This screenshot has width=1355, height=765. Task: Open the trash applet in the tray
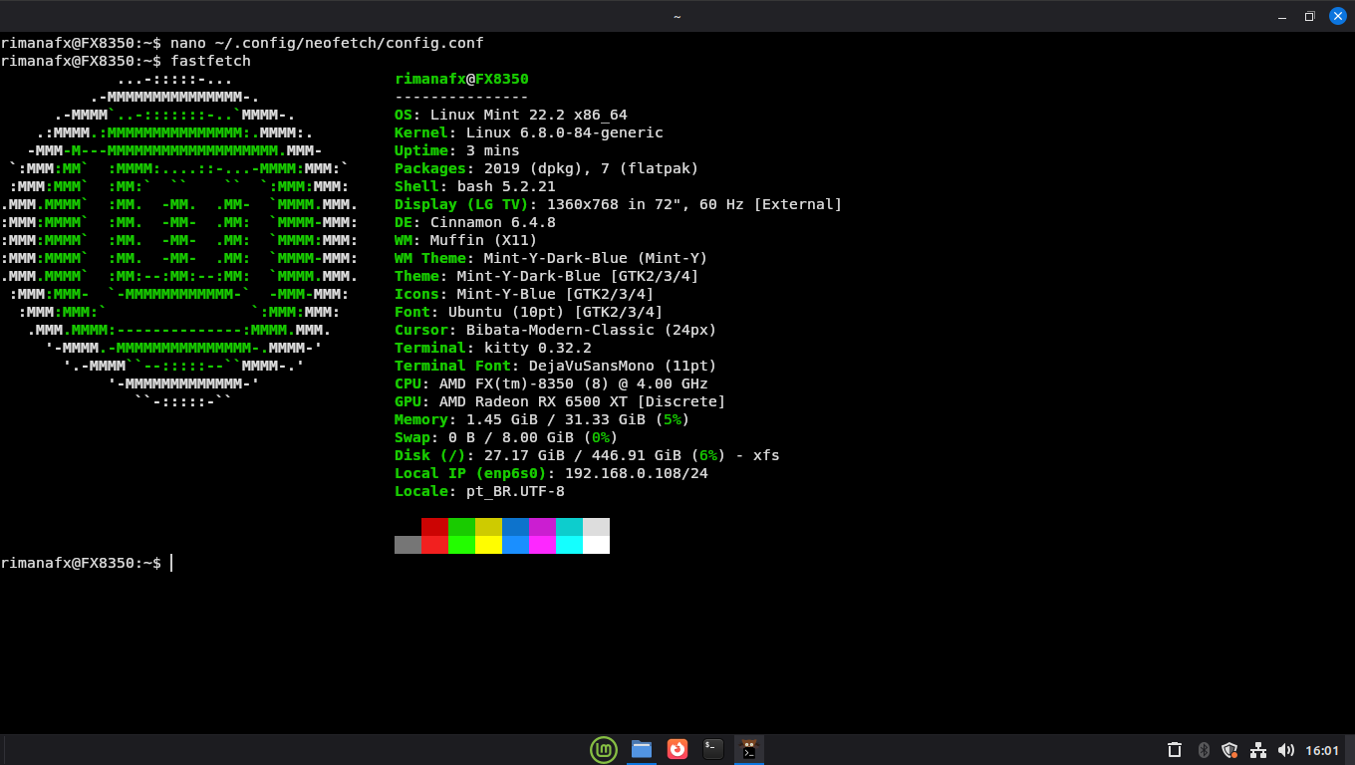pyautogui.click(x=1175, y=750)
